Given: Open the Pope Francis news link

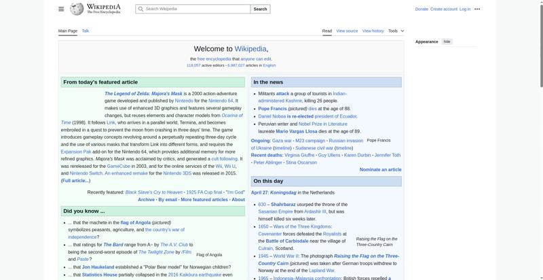Looking at the screenshot, I should (x=273, y=109).
